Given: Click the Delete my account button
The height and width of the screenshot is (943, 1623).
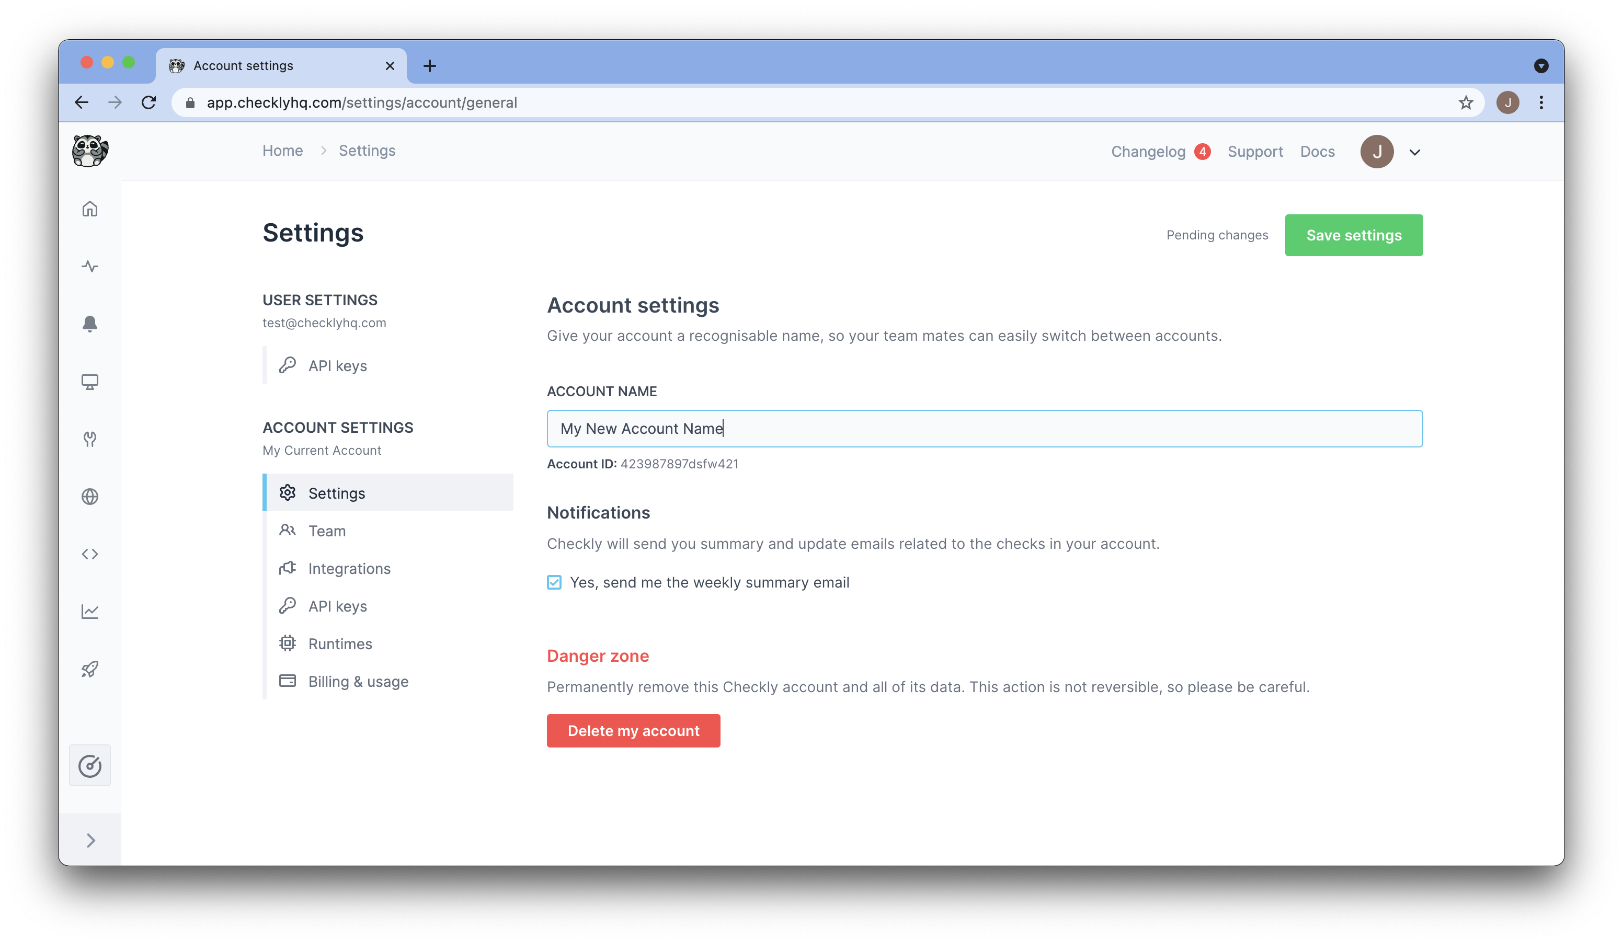Looking at the screenshot, I should tap(633, 731).
